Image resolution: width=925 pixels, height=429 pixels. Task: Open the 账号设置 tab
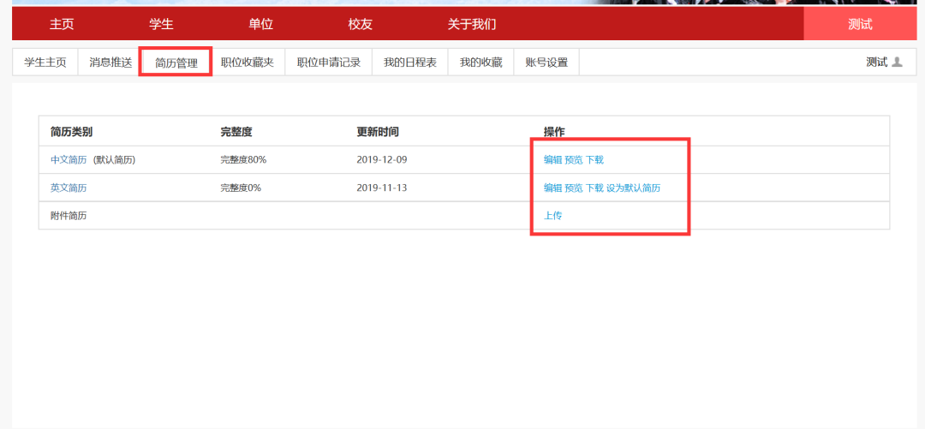(x=546, y=63)
